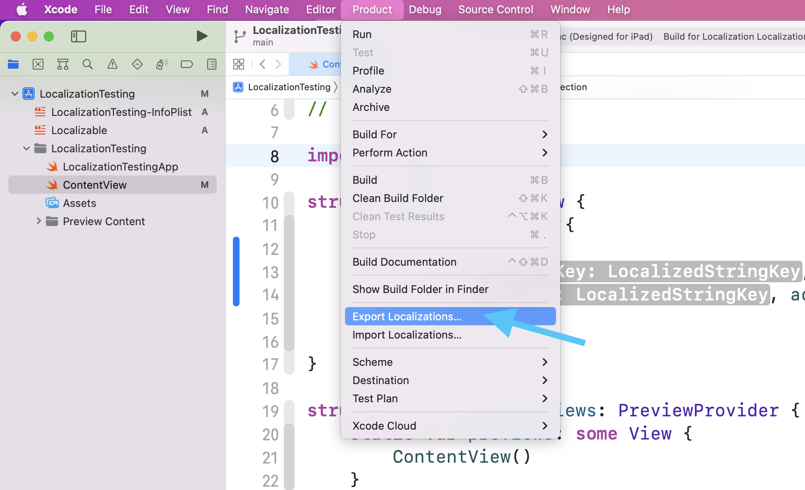
Task: Collapse the LocalizationTesting group folder
Action: click(26, 149)
